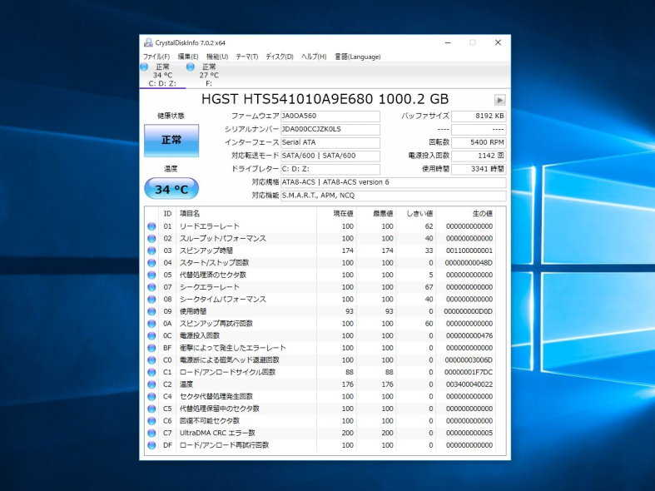
Task: Click the status orb for ID 03 row
Action: click(x=151, y=250)
